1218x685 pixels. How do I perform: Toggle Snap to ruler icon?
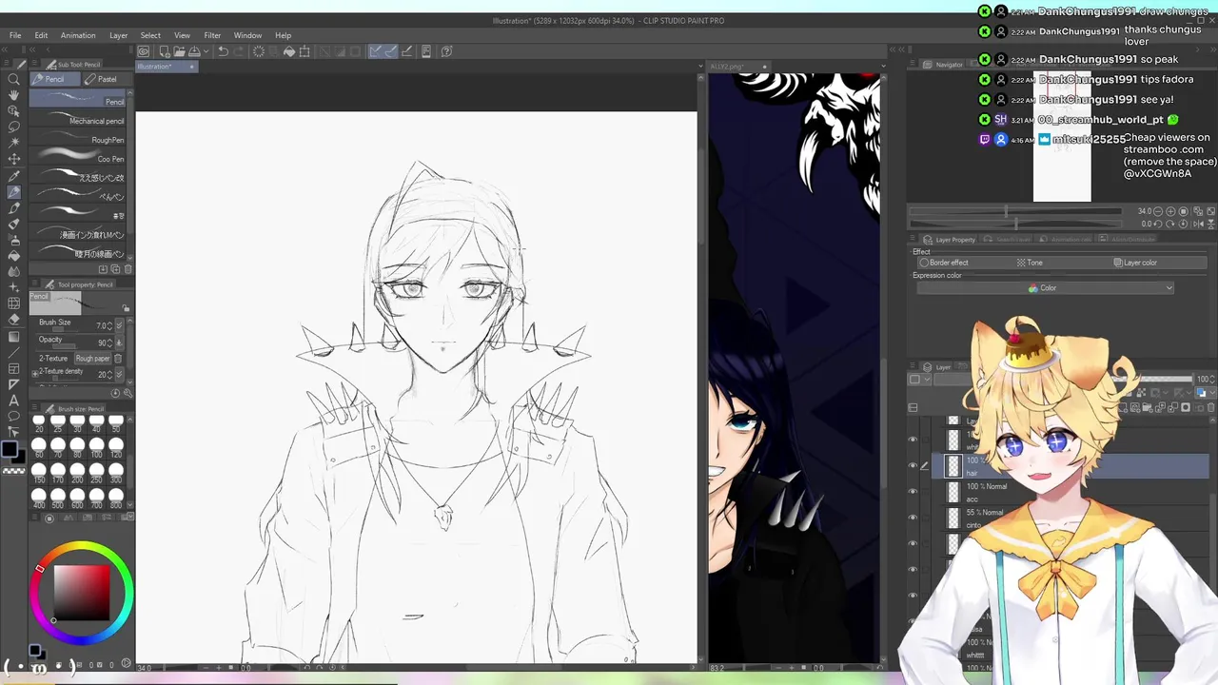tap(375, 51)
